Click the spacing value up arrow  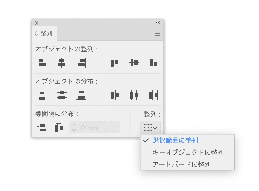(74, 125)
